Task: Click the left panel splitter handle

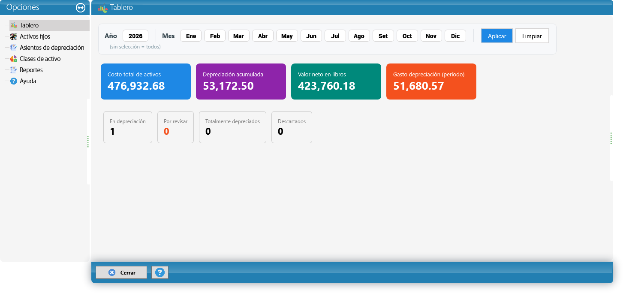Action: pos(88,142)
